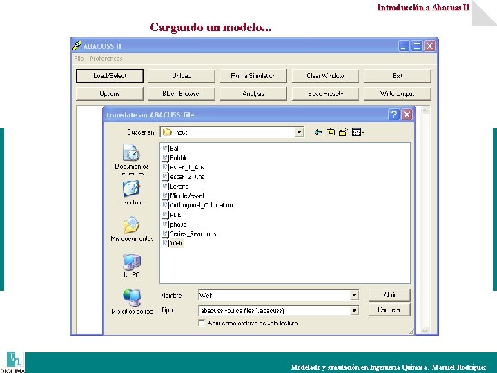Click the Ball file icon

(165, 148)
